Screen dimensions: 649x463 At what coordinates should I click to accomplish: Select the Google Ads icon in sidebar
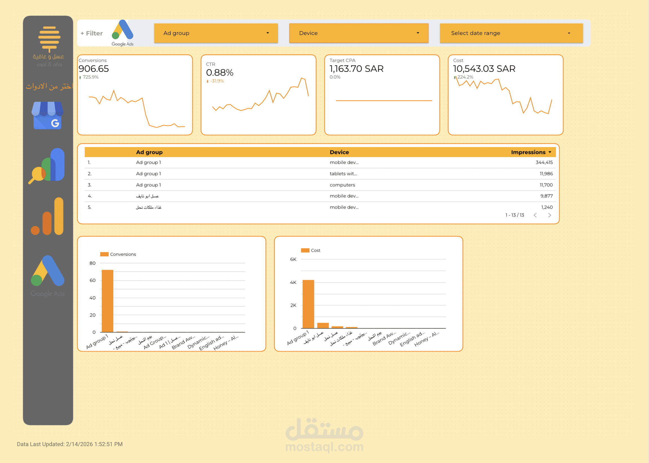pyautogui.click(x=48, y=272)
